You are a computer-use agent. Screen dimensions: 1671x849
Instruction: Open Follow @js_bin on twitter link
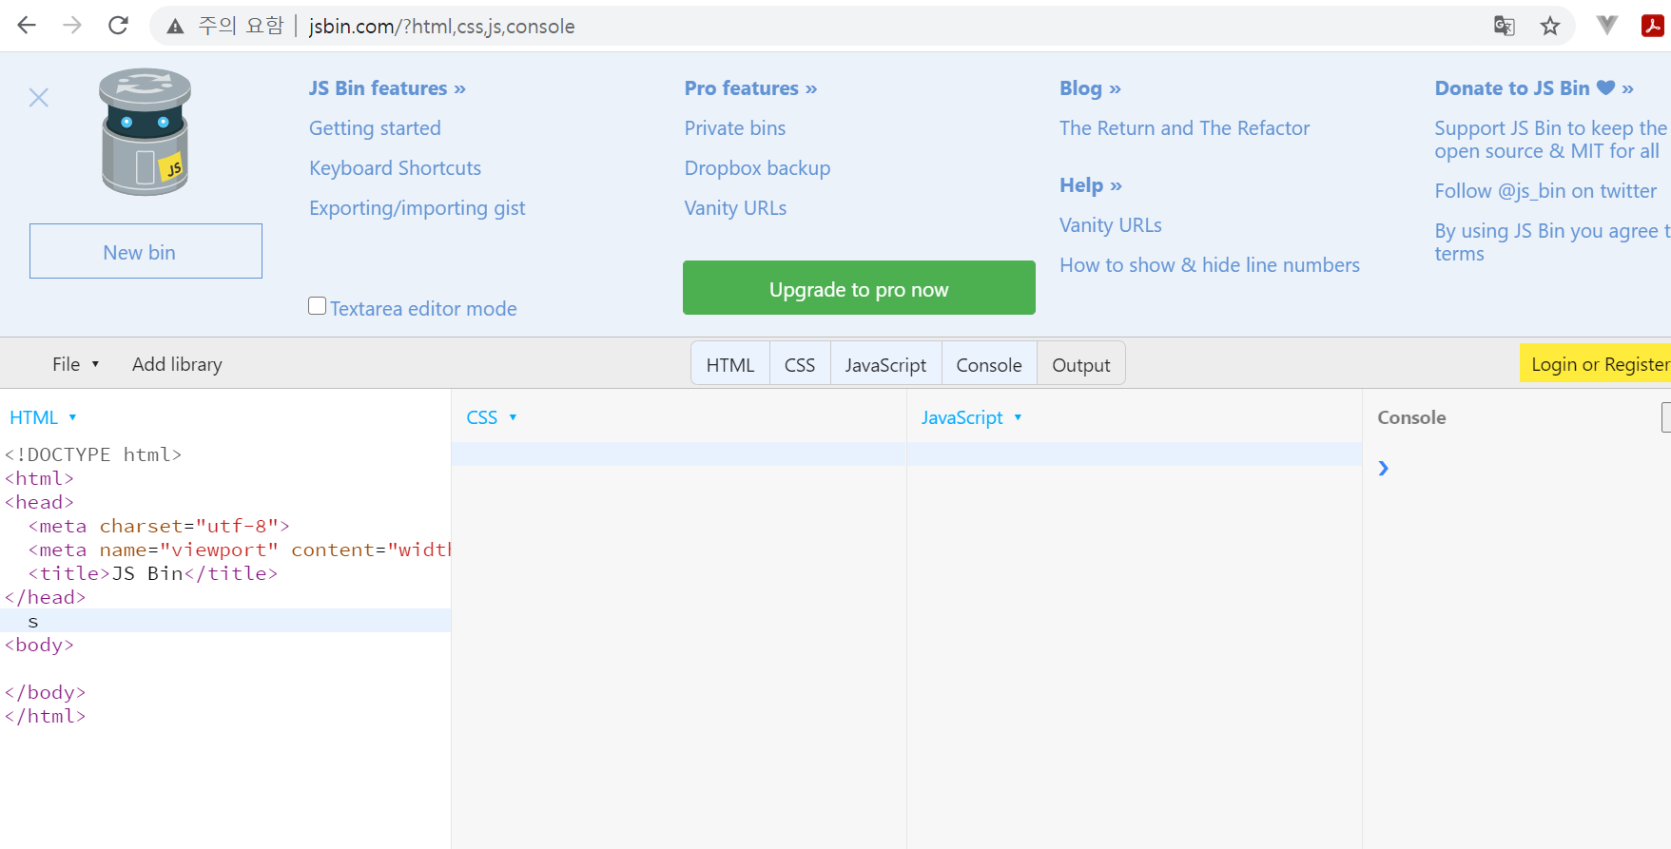1545,191
